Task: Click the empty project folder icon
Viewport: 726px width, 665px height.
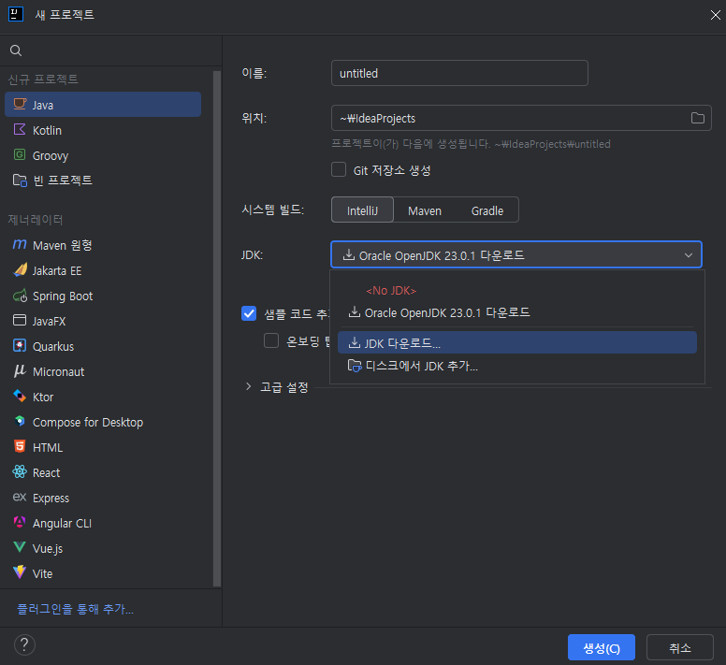Action: click(x=20, y=180)
